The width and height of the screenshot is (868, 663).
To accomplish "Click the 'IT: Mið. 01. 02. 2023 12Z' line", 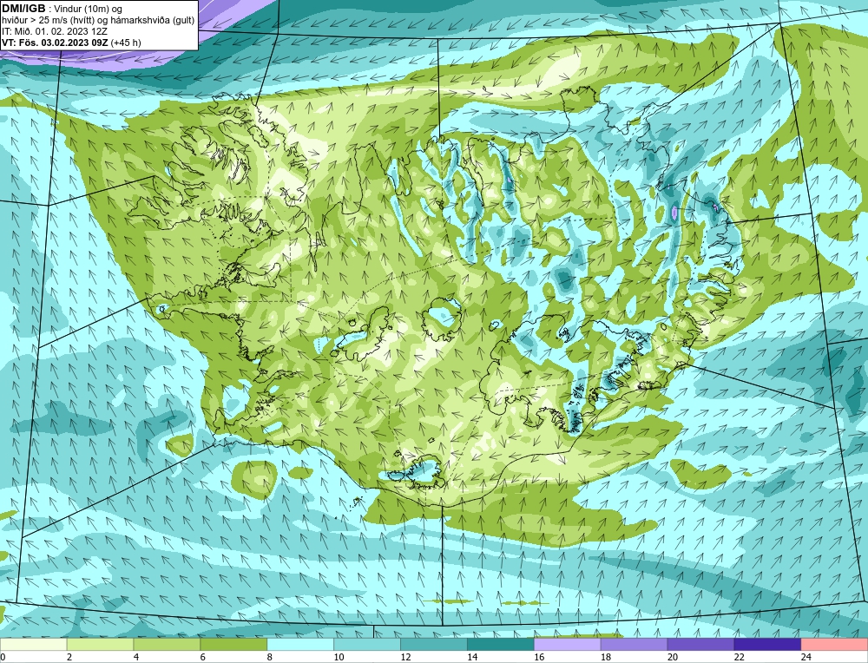I will click(x=54, y=31).
